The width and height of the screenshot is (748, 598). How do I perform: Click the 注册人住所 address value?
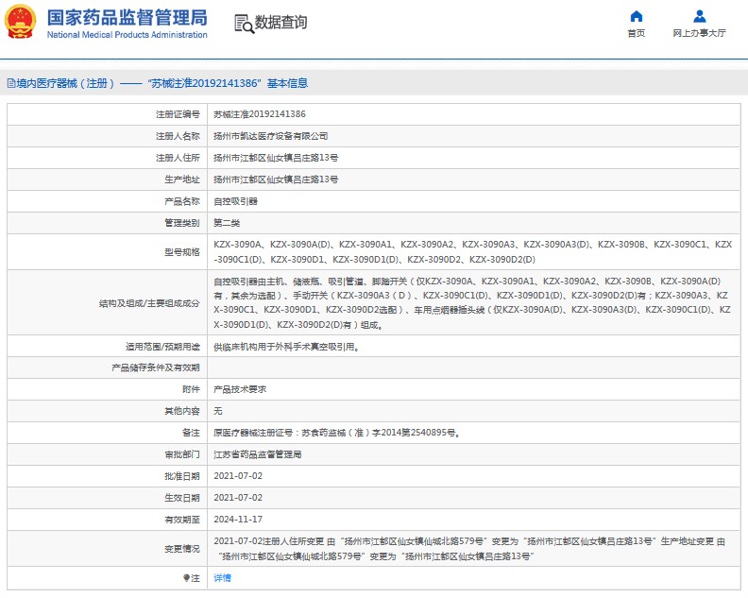(x=276, y=158)
